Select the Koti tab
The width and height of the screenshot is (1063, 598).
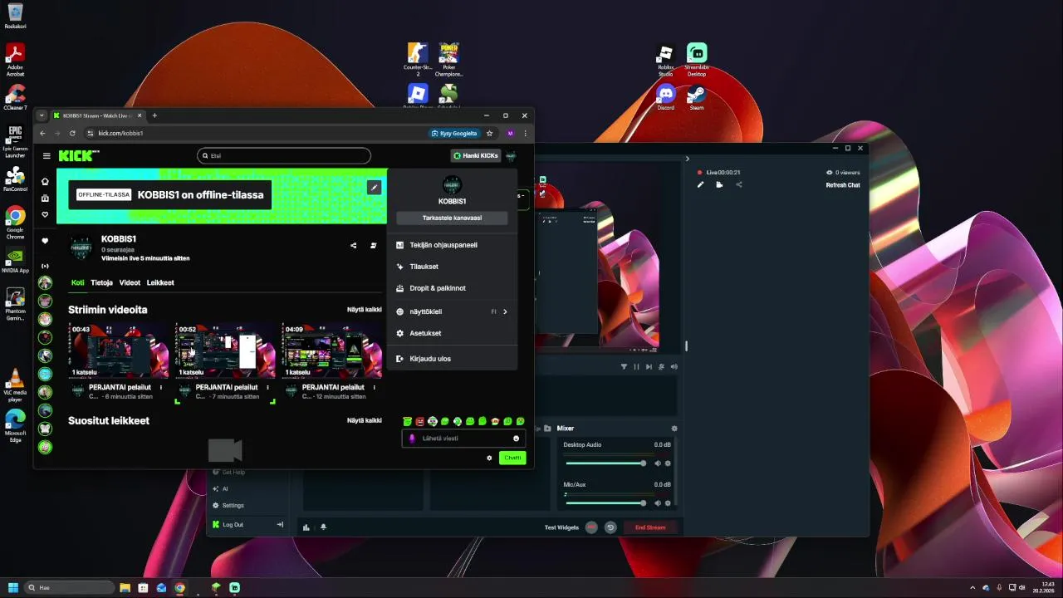[x=77, y=282]
